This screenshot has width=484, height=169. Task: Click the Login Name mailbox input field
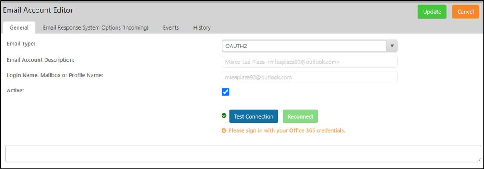coord(310,77)
